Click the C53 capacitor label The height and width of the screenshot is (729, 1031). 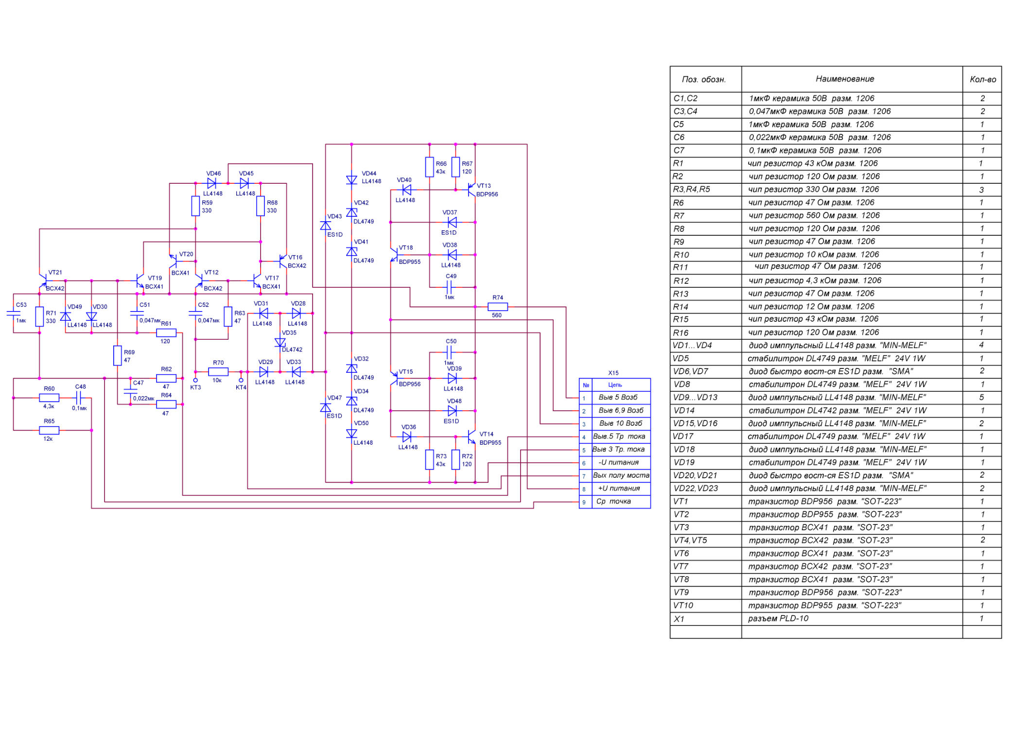21,305
